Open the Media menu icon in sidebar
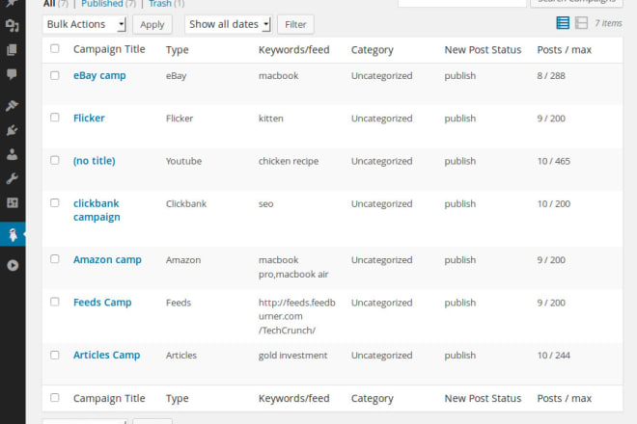The image size is (637, 424). [x=13, y=26]
